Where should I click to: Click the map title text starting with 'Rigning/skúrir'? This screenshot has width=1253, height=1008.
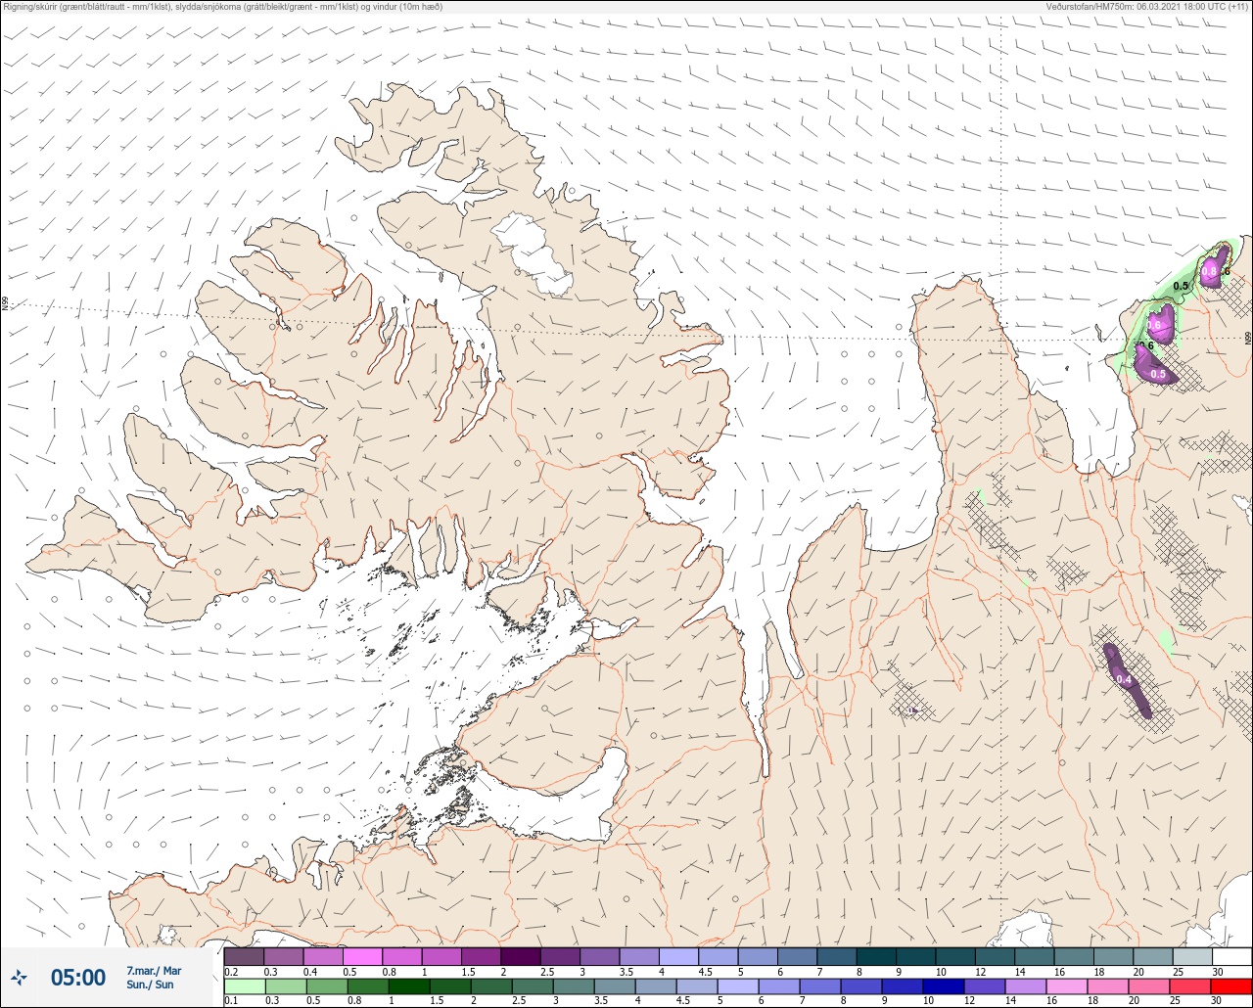click(x=222, y=7)
